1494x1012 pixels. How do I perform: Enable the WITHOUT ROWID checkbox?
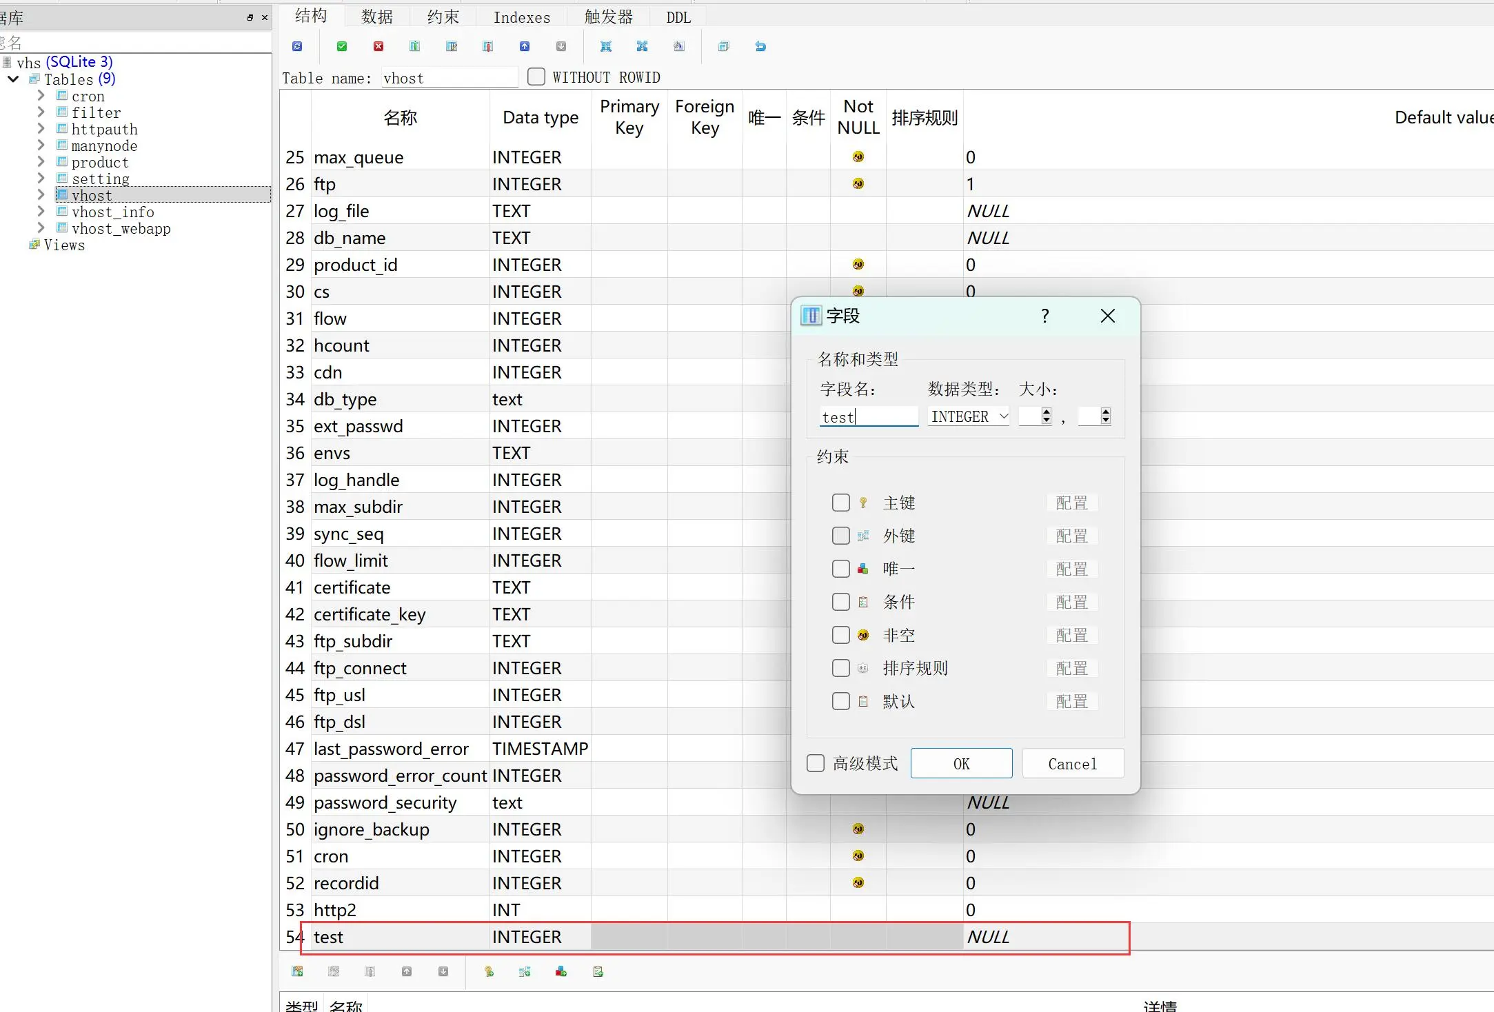click(x=536, y=77)
